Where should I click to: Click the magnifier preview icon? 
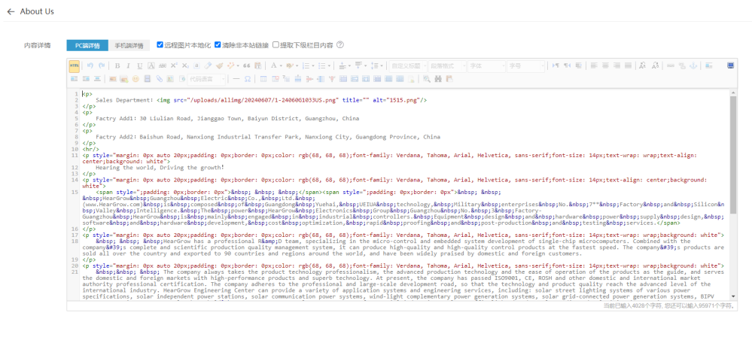coord(426,79)
